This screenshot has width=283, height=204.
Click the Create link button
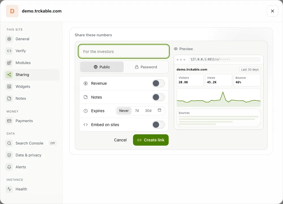point(151,140)
